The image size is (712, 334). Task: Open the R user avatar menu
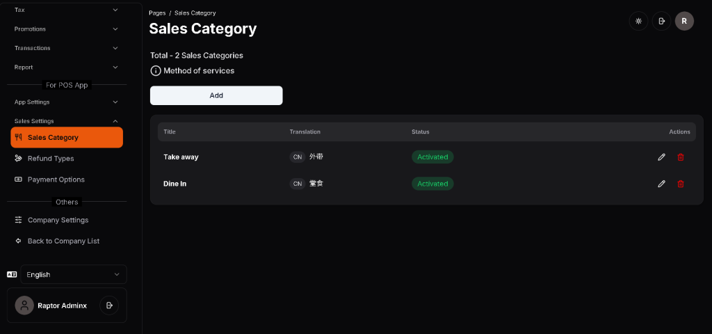(684, 21)
